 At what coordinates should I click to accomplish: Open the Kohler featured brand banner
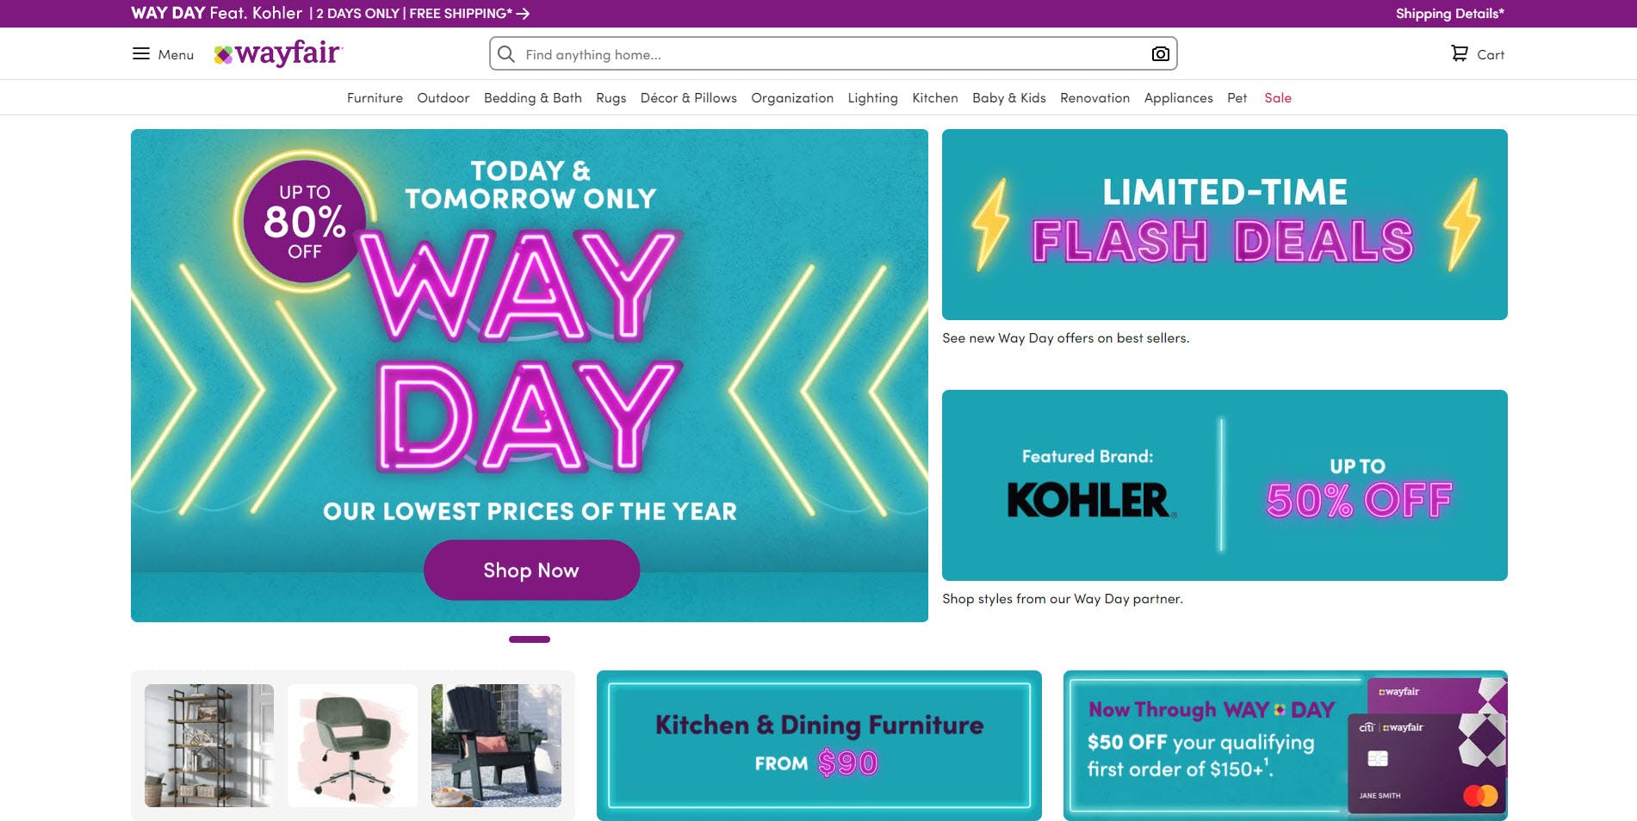(1224, 485)
